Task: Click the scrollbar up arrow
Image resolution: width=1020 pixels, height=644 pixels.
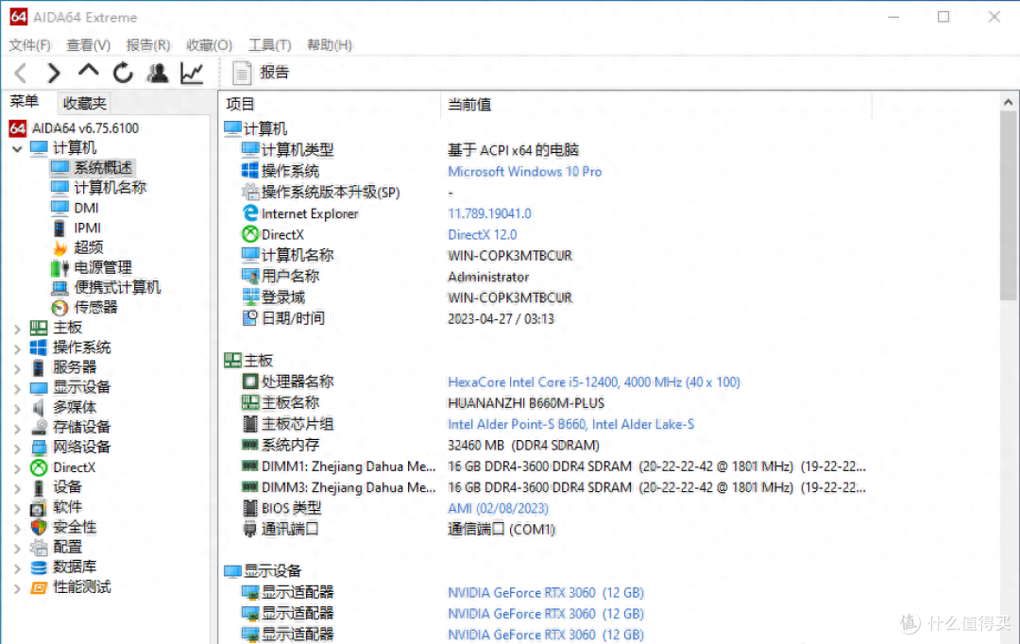Action: [x=1008, y=102]
